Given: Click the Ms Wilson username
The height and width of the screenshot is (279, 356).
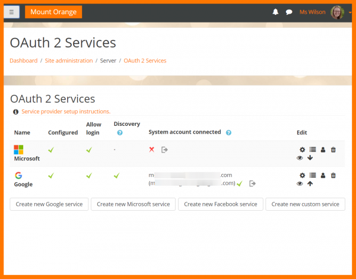Looking at the screenshot, I should 313,12.
